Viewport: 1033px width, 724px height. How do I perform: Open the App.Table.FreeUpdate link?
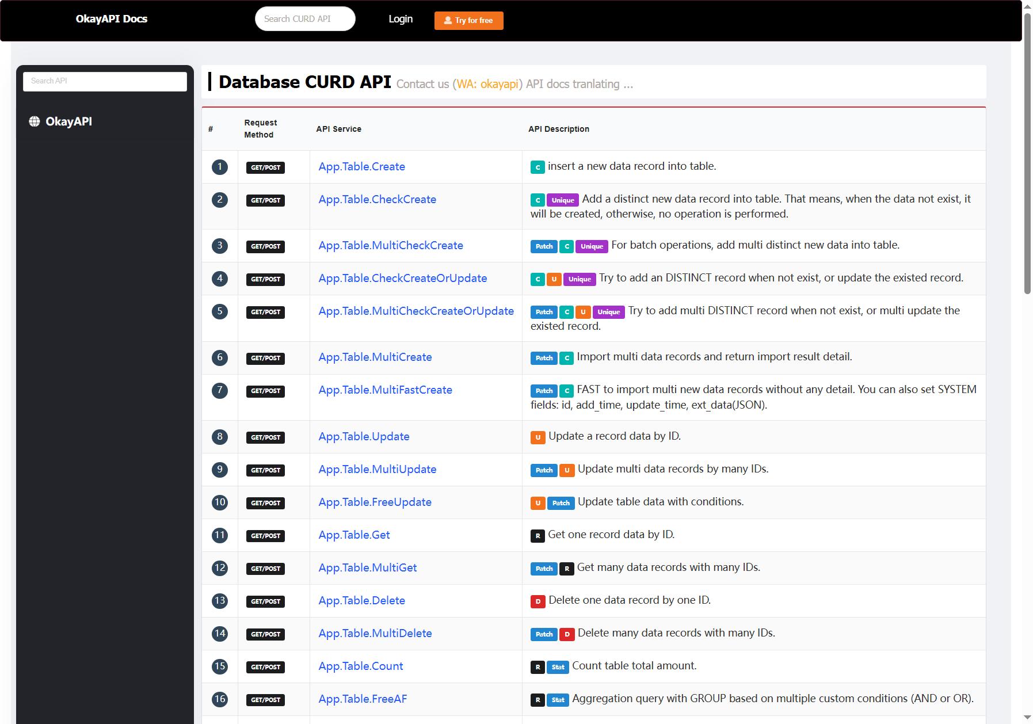click(x=375, y=502)
